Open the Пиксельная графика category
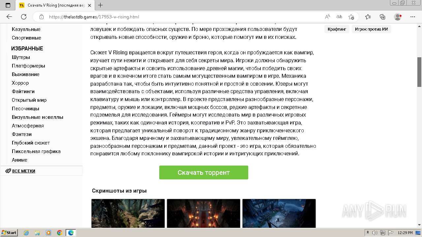 pyautogui.click(x=36, y=151)
